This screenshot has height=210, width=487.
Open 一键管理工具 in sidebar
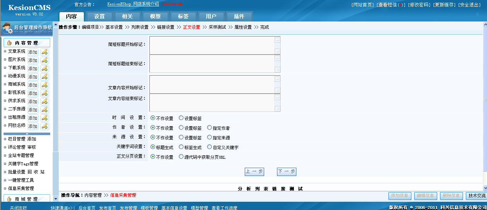pyautogui.click(x=21, y=180)
